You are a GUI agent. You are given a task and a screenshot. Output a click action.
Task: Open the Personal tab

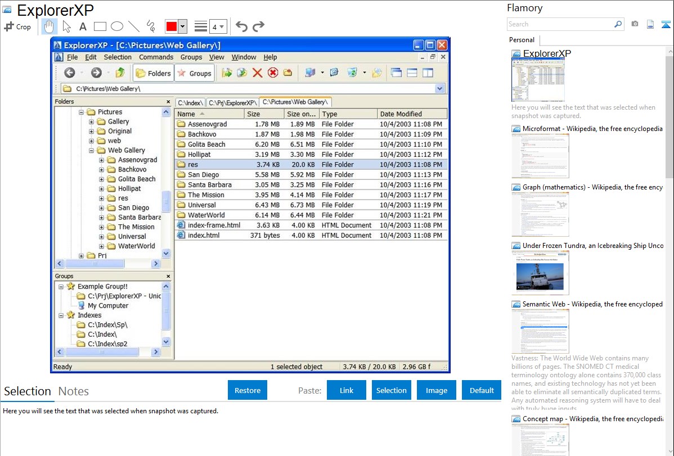pyautogui.click(x=522, y=40)
